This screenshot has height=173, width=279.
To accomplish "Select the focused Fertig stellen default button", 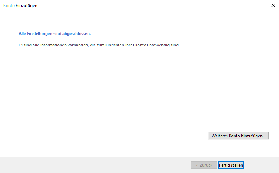I will click(x=231, y=165).
